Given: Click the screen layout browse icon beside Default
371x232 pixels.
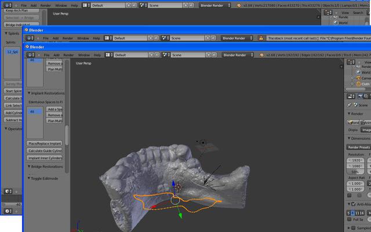Looking at the screenshot, I should click(110, 55).
